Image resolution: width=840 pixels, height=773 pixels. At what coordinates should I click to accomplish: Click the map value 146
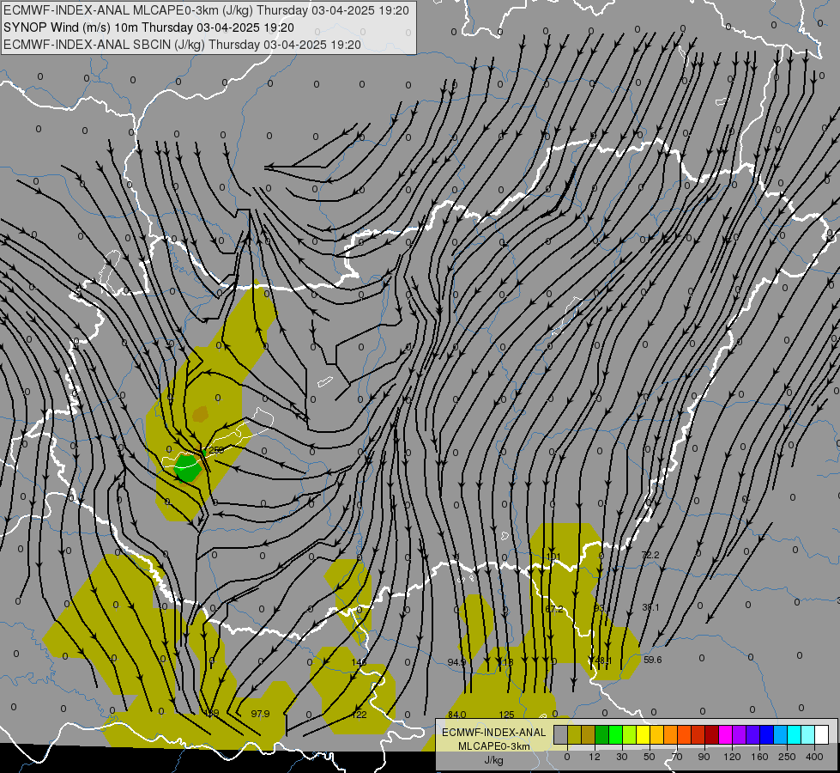[x=359, y=662]
